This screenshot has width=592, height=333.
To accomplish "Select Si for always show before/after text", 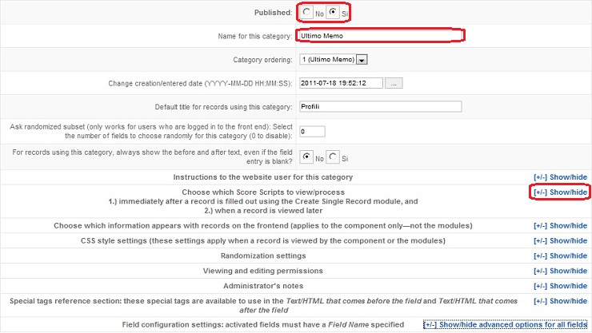I will click(x=333, y=157).
